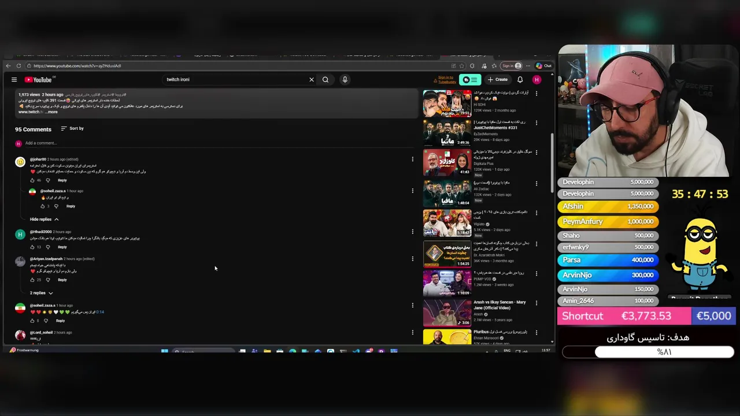Start voice search with the microphone icon
The height and width of the screenshot is (416, 740).
tap(345, 80)
